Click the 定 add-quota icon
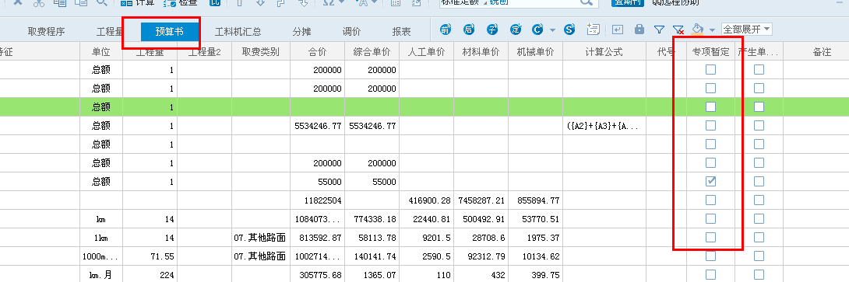This screenshot has width=849, height=282. 516,30
